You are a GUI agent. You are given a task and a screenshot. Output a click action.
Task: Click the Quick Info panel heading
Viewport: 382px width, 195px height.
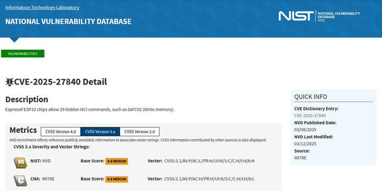point(310,97)
